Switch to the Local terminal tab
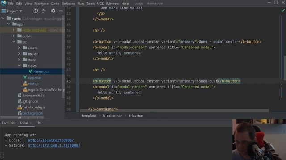The width and height of the screenshot is (286, 160). click(24, 123)
